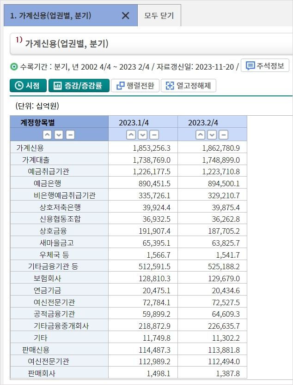
Task: Click the value 11,302.2
Action: coord(226,338)
